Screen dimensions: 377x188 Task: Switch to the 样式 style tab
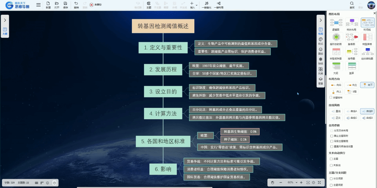[x=320, y=41]
